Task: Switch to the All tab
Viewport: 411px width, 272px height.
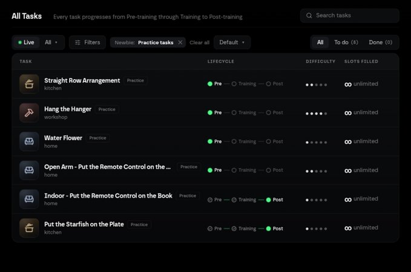Action: coord(320,42)
